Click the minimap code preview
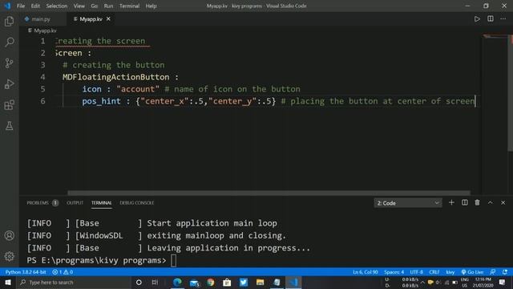 495,37
